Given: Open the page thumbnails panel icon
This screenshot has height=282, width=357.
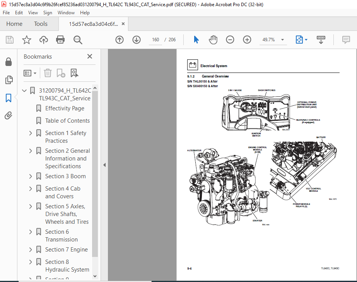Looking at the screenshot, I should point(9,80).
